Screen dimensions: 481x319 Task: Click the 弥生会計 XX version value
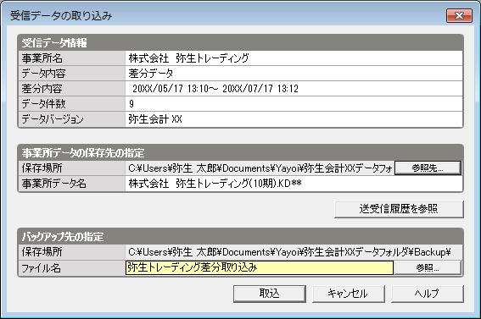click(x=155, y=119)
